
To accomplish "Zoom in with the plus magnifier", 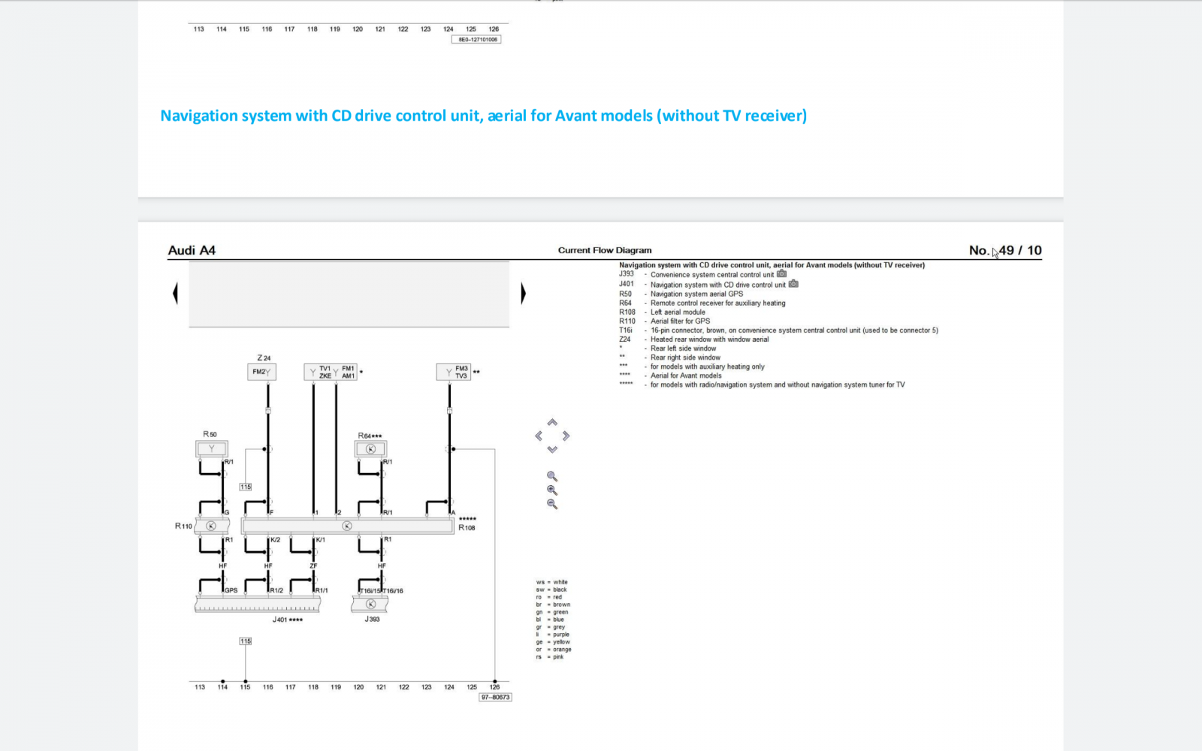I will tap(552, 490).
